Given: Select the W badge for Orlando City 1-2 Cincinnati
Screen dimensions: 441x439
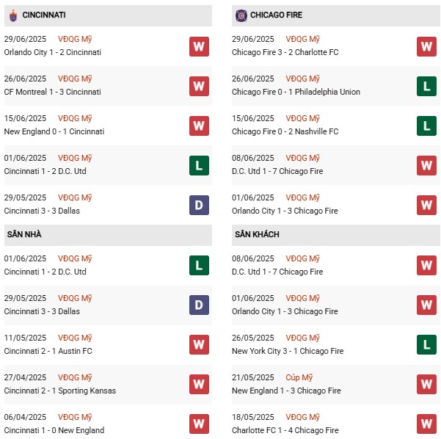Looking at the screenshot, I should (x=199, y=46).
